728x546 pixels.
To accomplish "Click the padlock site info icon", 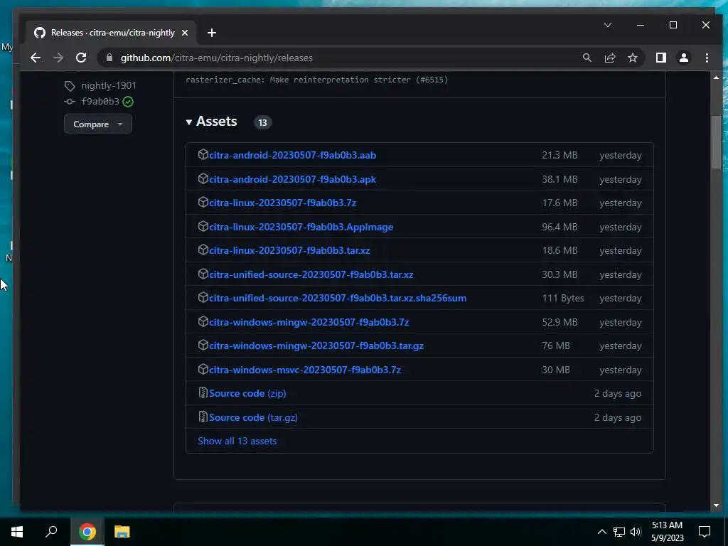I will coord(109,58).
